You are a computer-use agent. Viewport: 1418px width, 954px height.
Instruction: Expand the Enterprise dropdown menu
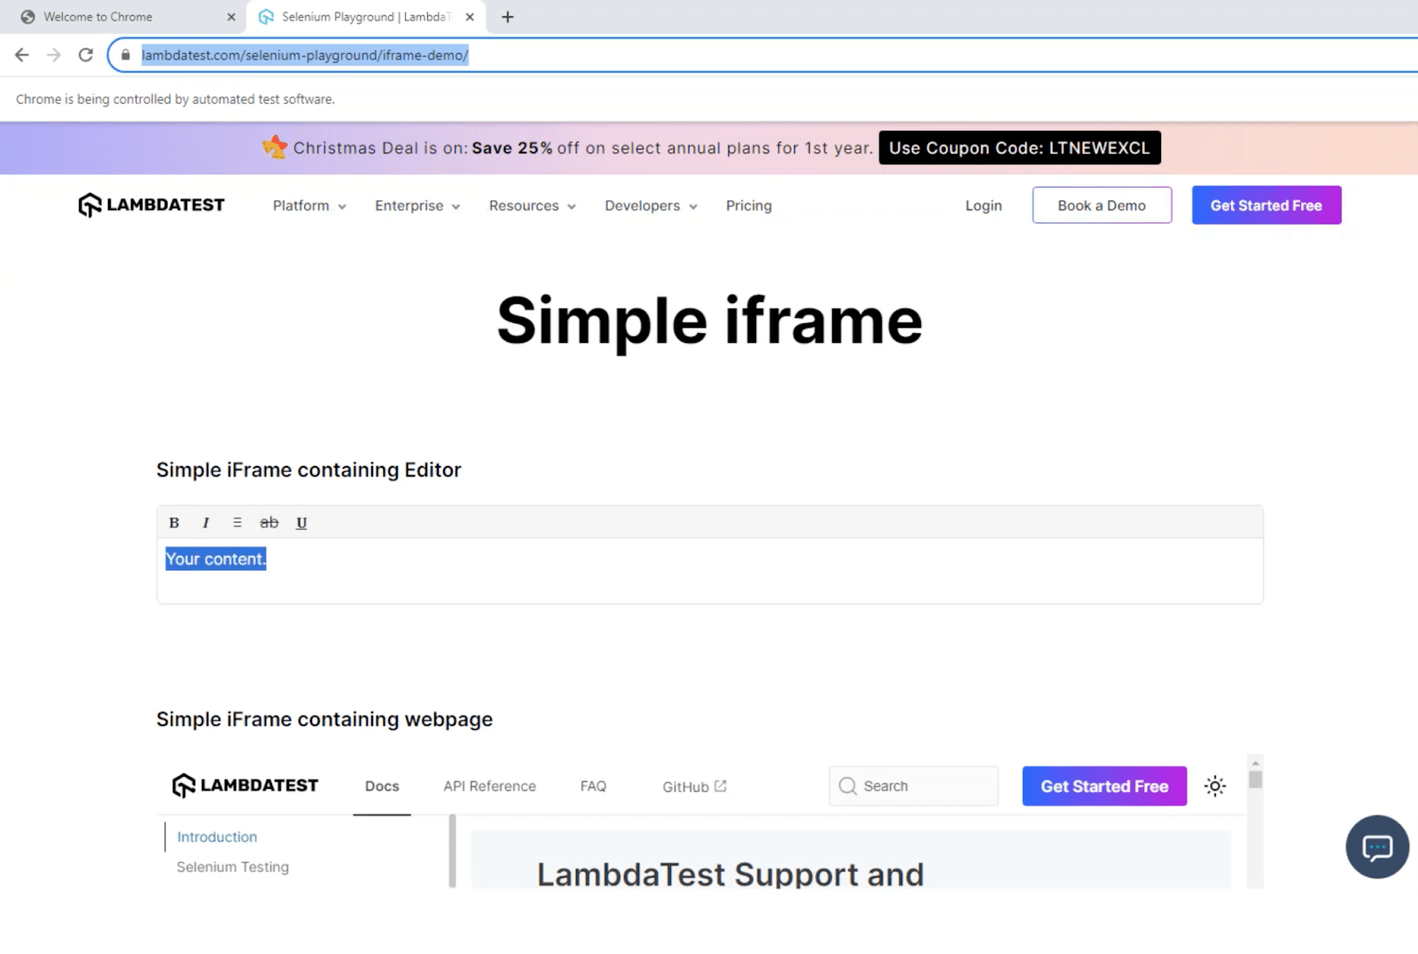417,206
